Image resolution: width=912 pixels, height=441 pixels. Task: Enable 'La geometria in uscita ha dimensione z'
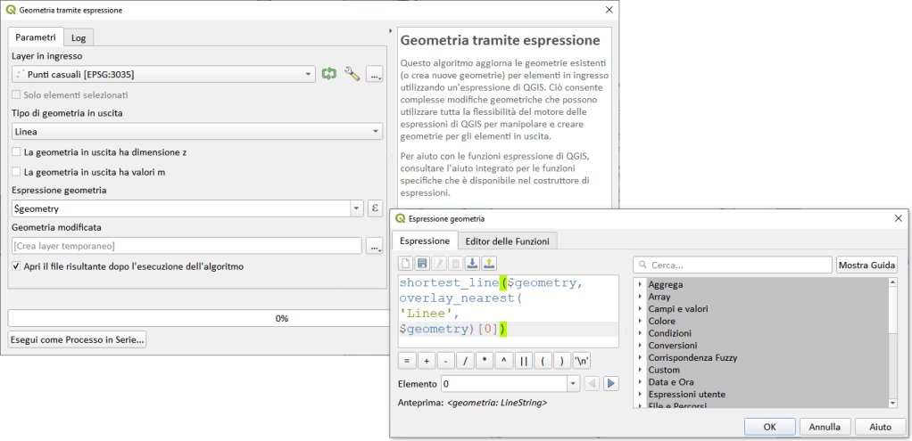pyautogui.click(x=16, y=152)
